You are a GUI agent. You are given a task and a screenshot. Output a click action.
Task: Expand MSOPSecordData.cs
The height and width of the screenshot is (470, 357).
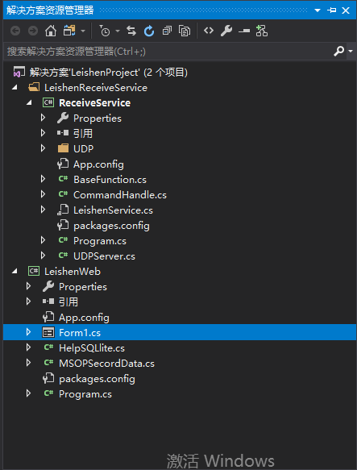[x=28, y=363]
